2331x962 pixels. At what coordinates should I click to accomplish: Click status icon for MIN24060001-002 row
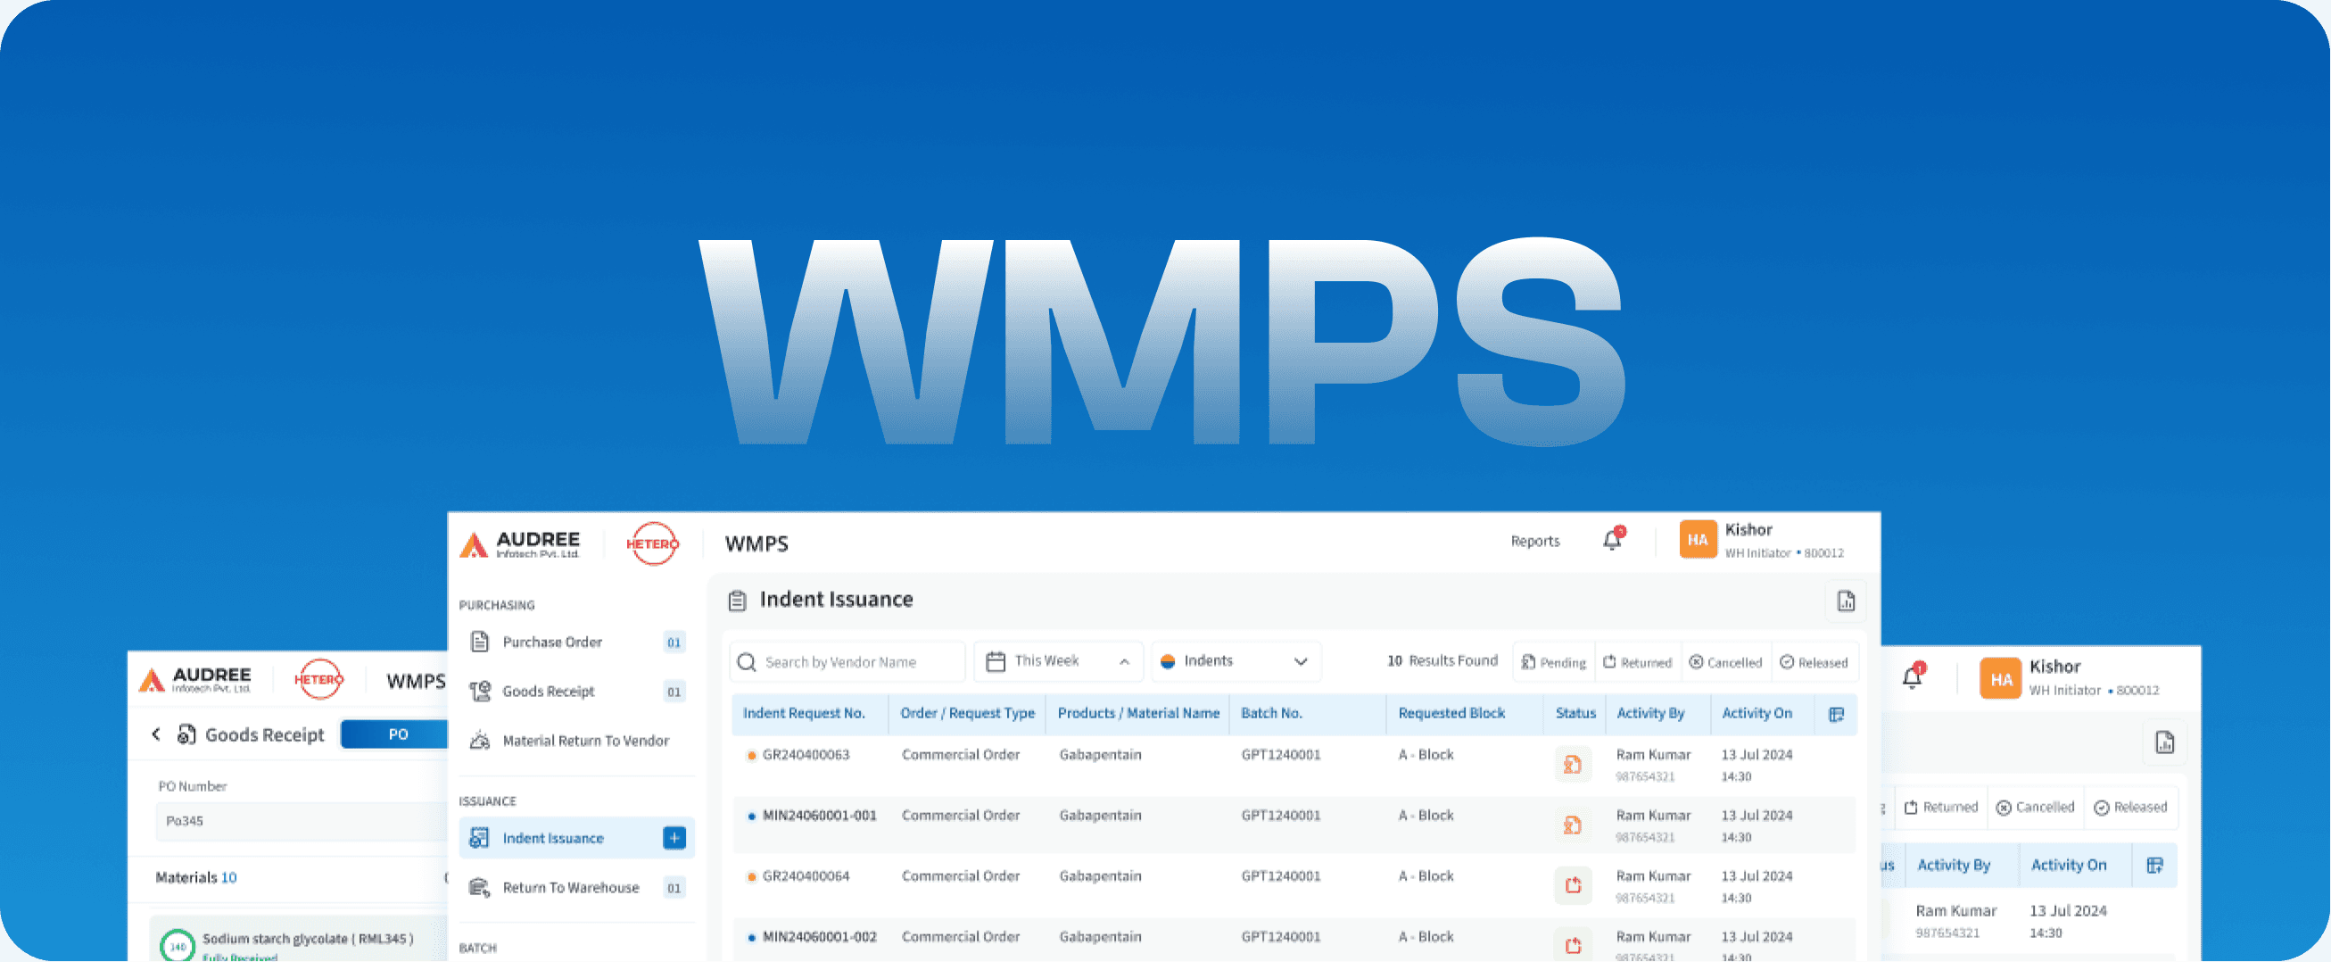(1573, 946)
